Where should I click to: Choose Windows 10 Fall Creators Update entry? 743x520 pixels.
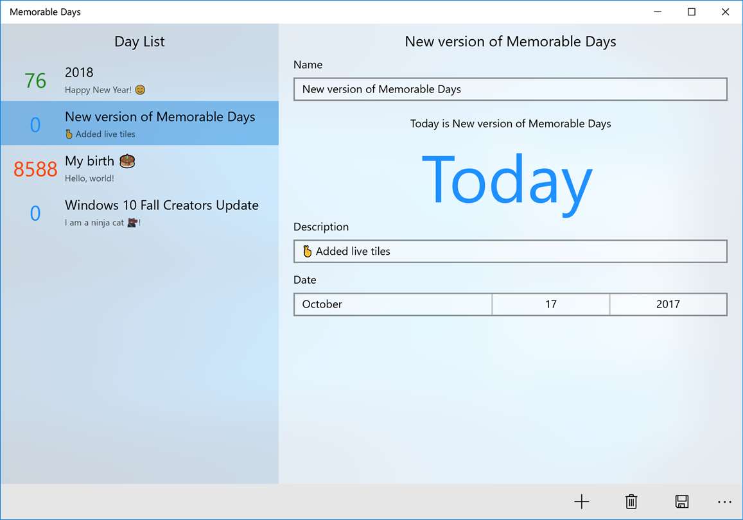(139, 212)
